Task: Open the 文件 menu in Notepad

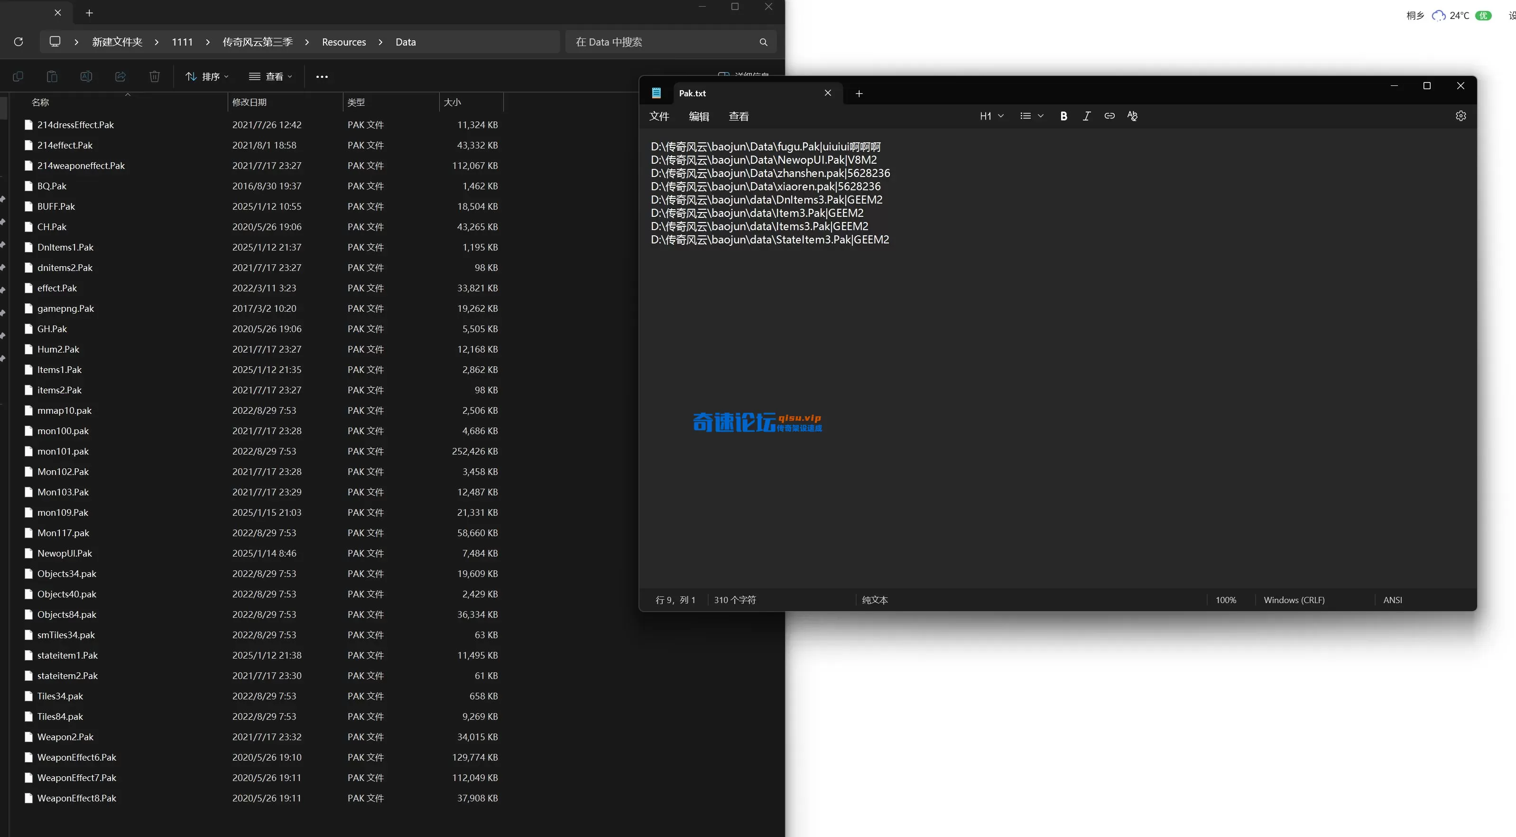Action: coord(659,117)
